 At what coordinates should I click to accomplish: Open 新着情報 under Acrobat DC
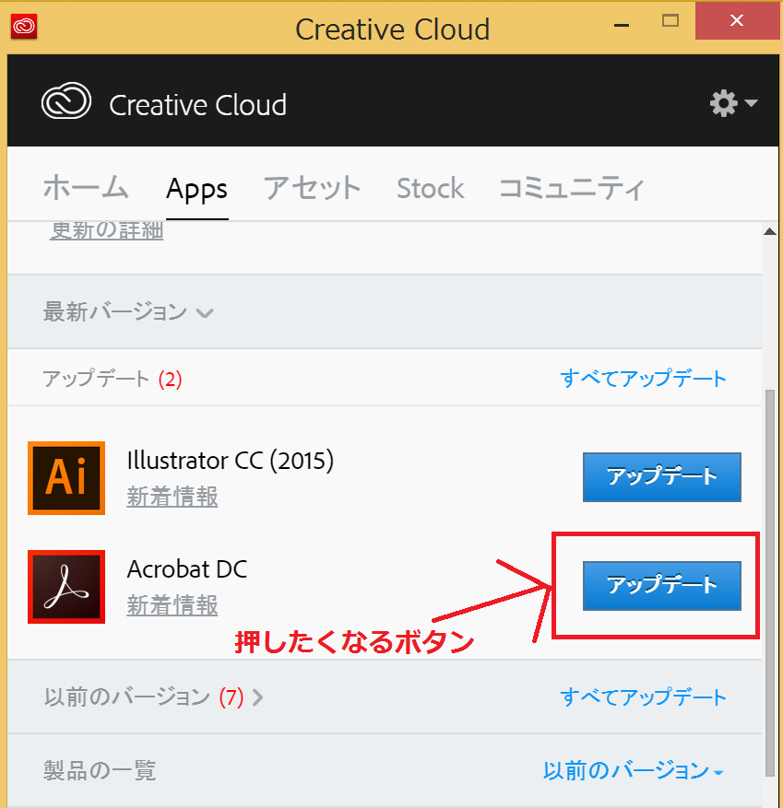click(172, 605)
